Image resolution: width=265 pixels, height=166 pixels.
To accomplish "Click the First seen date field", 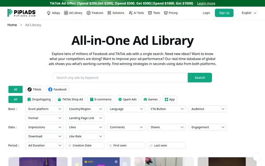I will [126, 146].
